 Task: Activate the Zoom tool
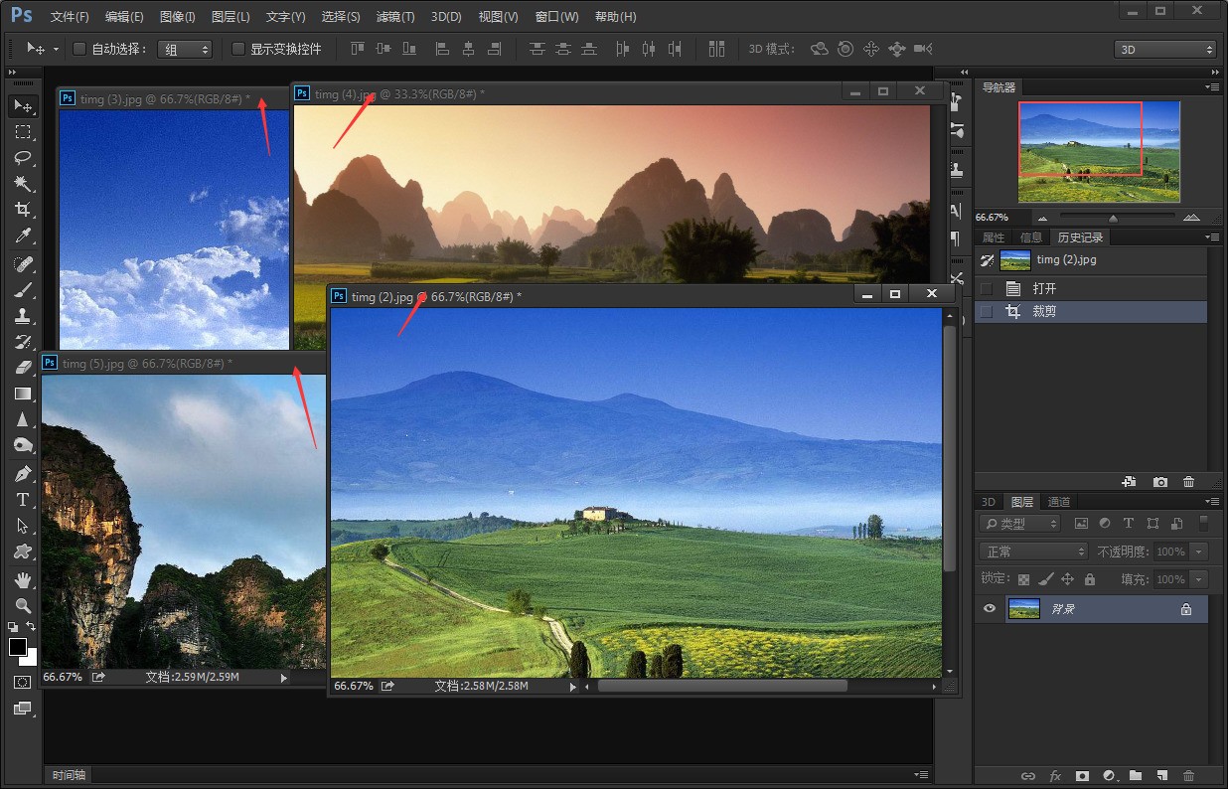click(x=23, y=605)
